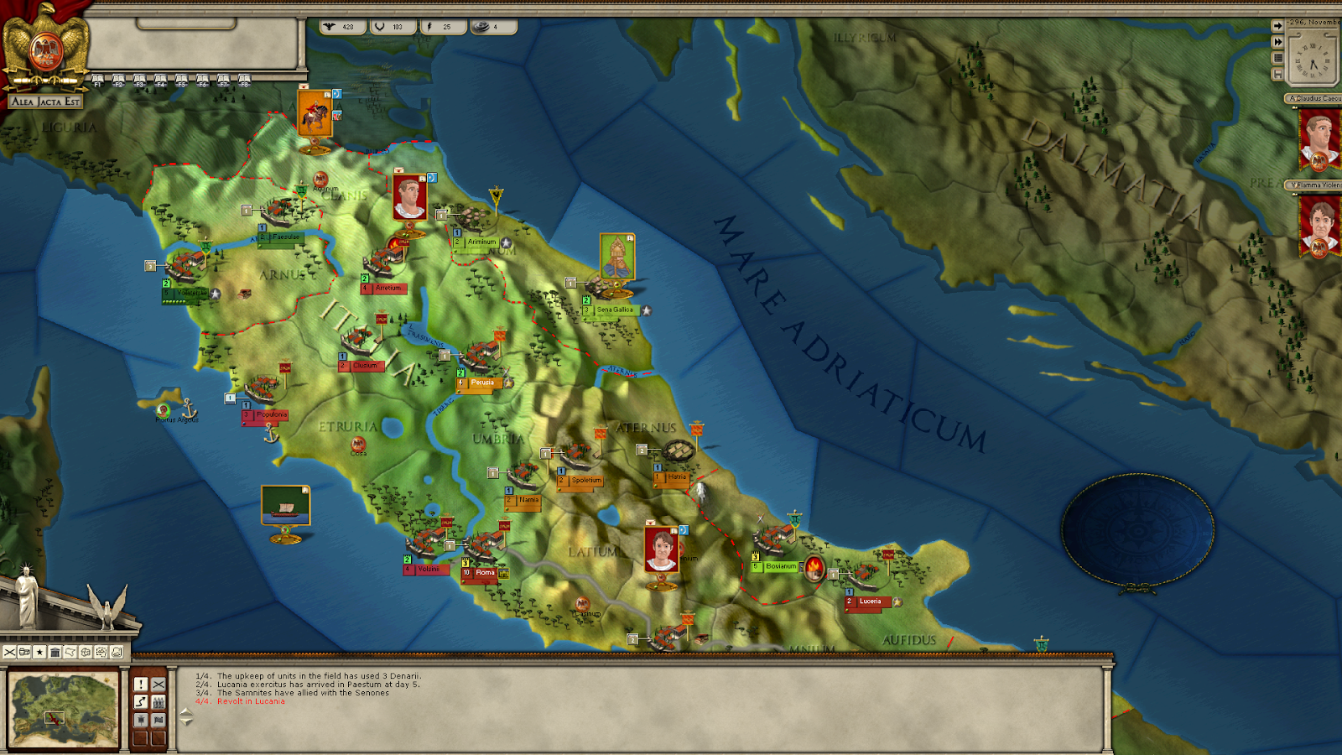Open the temple building icon in the toolbar

pyautogui.click(x=55, y=652)
